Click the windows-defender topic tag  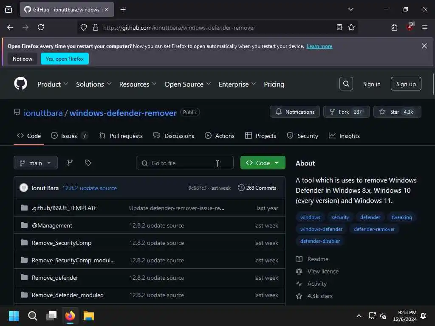(x=321, y=229)
